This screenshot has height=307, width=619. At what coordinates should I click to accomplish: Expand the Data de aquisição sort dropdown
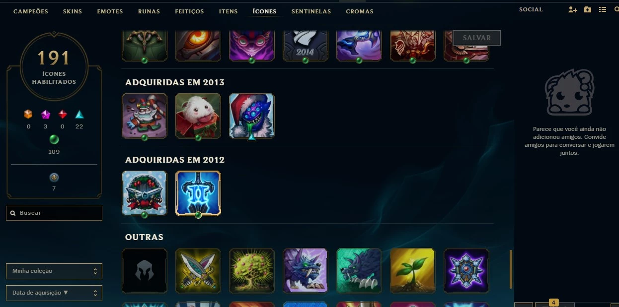pos(54,293)
